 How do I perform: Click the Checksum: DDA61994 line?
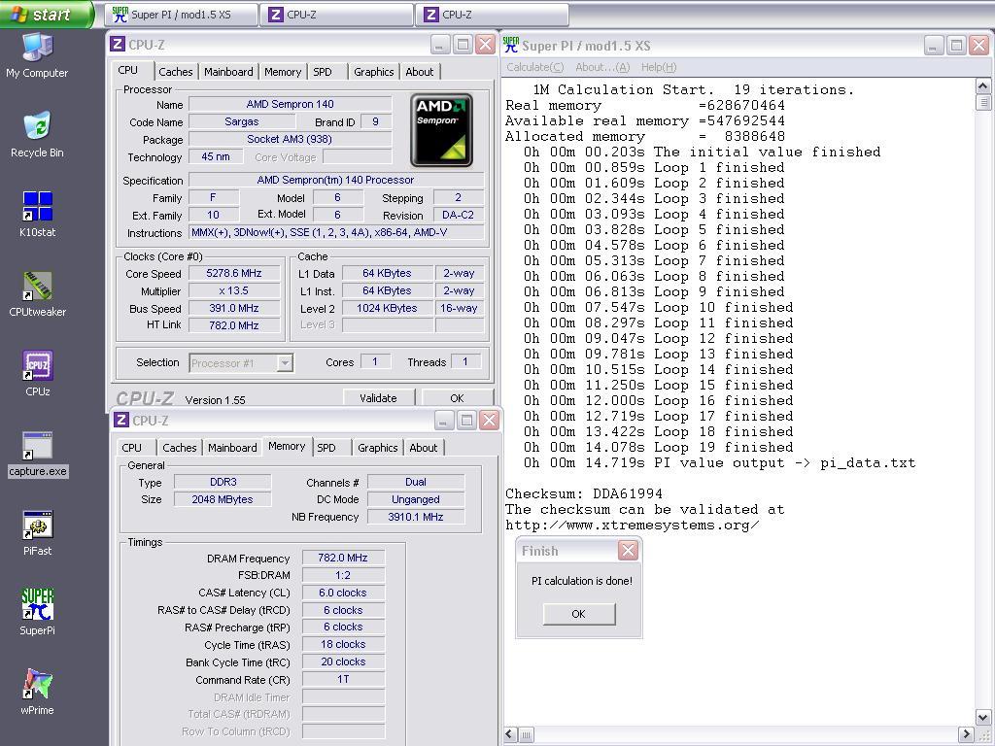point(584,493)
